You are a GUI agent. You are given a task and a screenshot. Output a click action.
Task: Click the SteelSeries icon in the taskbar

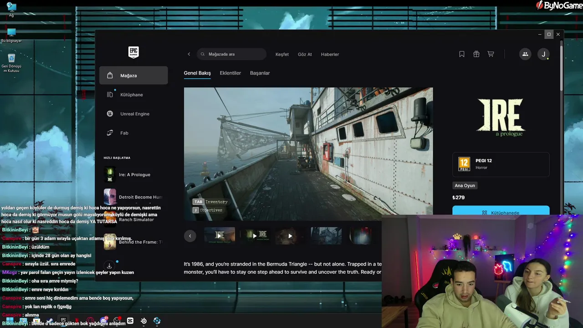[x=144, y=321]
